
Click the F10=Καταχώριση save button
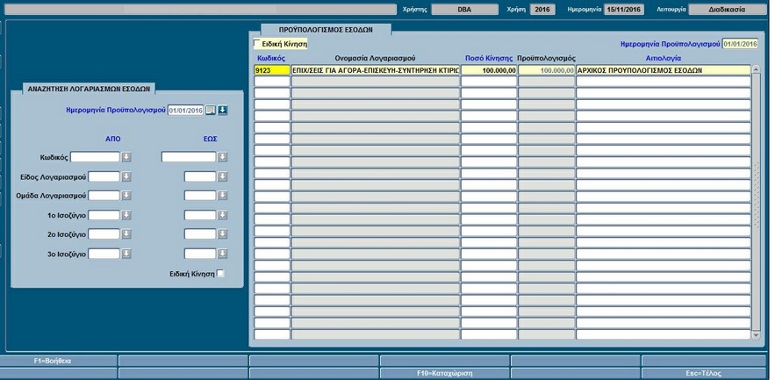444,374
